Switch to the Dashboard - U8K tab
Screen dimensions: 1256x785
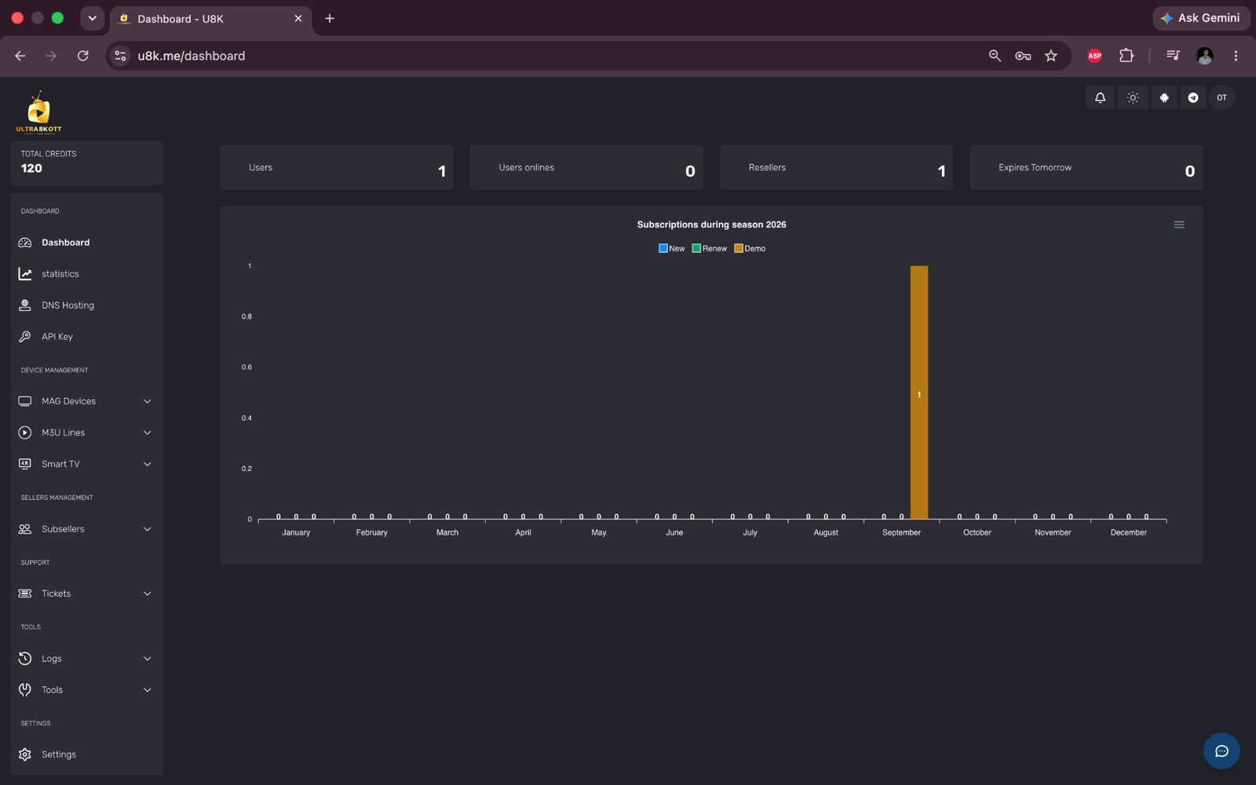pyautogui.click(x=210, y=19)
